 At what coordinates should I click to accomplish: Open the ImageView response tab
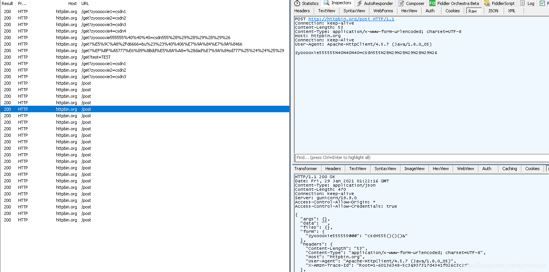[x=415, y=169]
